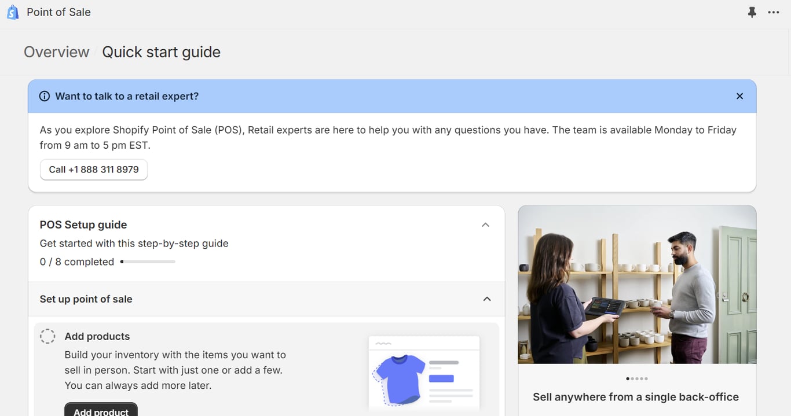Open the more options ellipsis menu

click(x=774, y=12)
